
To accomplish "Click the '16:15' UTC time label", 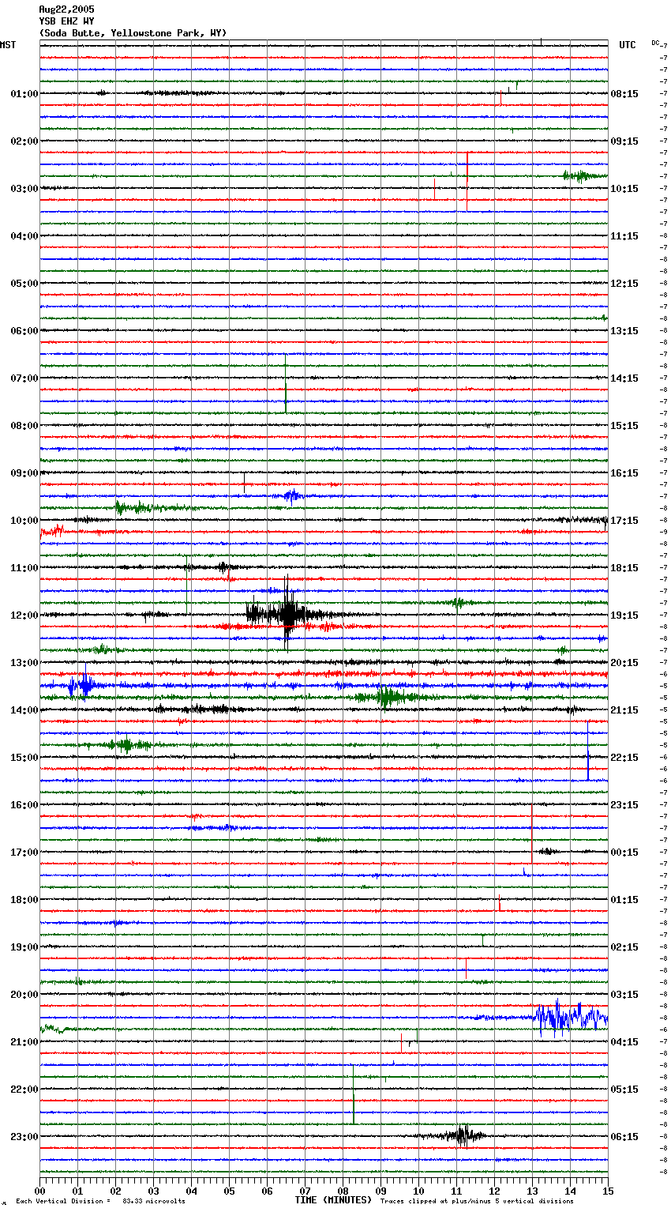I will [x=624, y=473].
